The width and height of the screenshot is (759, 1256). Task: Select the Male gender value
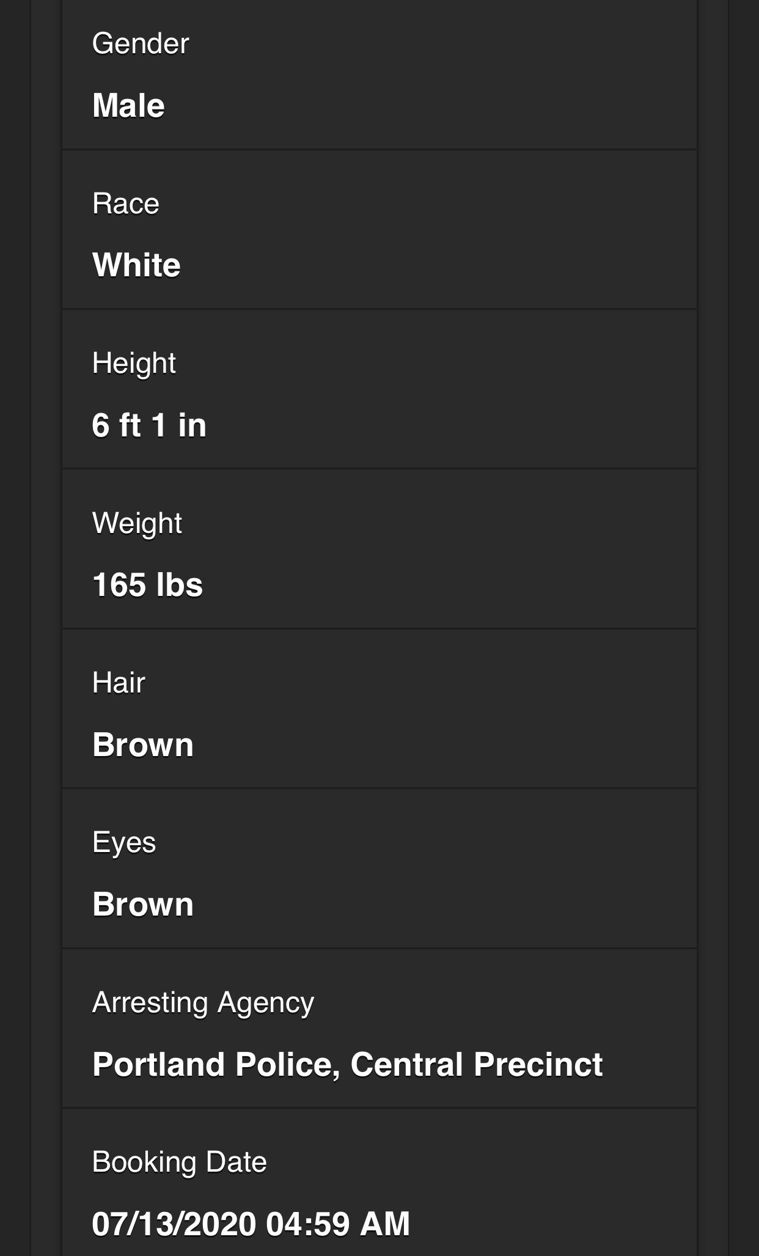(128, 105)
